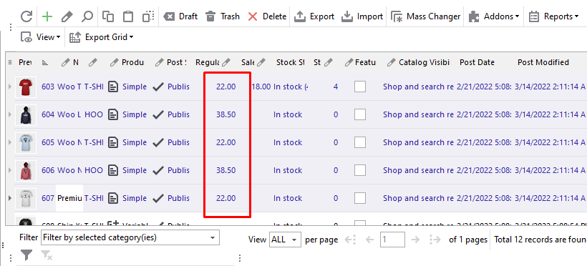Click the Post Date column header
This screenshot has width=587, height=266.
tap(477, 62)
